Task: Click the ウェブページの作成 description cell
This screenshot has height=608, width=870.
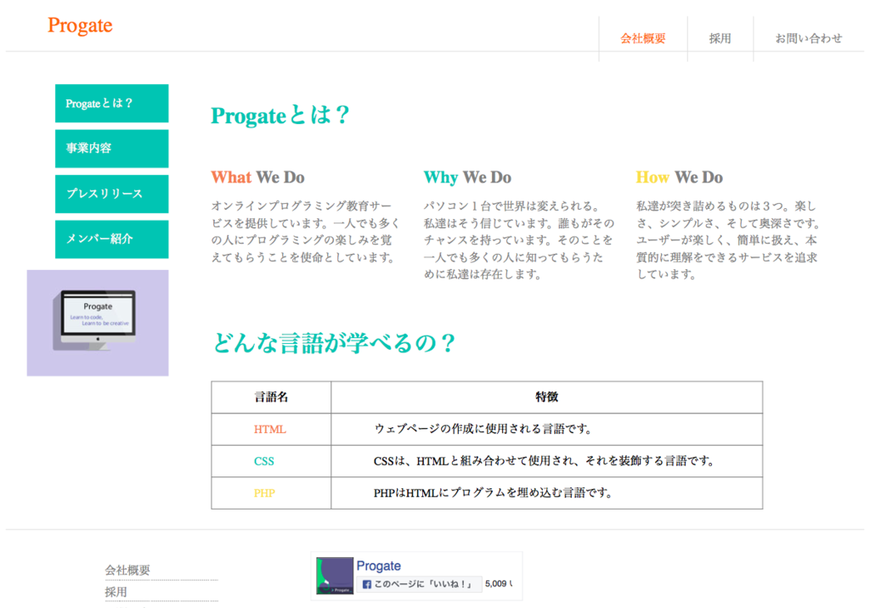Action: 546,430
